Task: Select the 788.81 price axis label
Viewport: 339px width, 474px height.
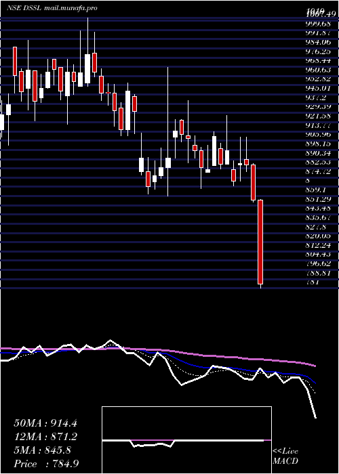Action: 319,273
